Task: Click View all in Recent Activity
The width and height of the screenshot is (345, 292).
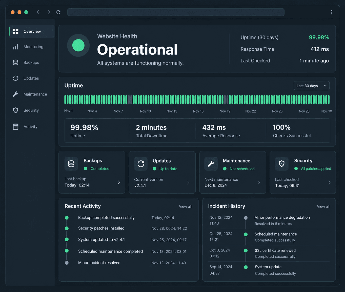Action: pos(185,206)
